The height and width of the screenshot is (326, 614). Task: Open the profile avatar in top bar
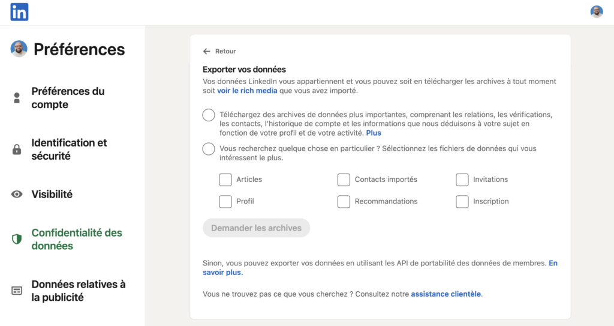596,12
